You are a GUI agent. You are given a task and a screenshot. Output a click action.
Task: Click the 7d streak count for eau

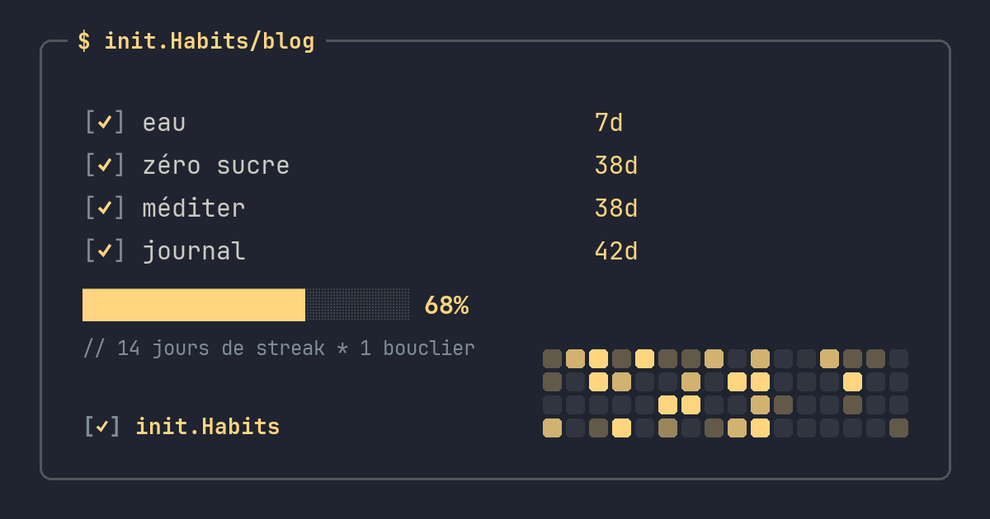[x=609, y=123]
